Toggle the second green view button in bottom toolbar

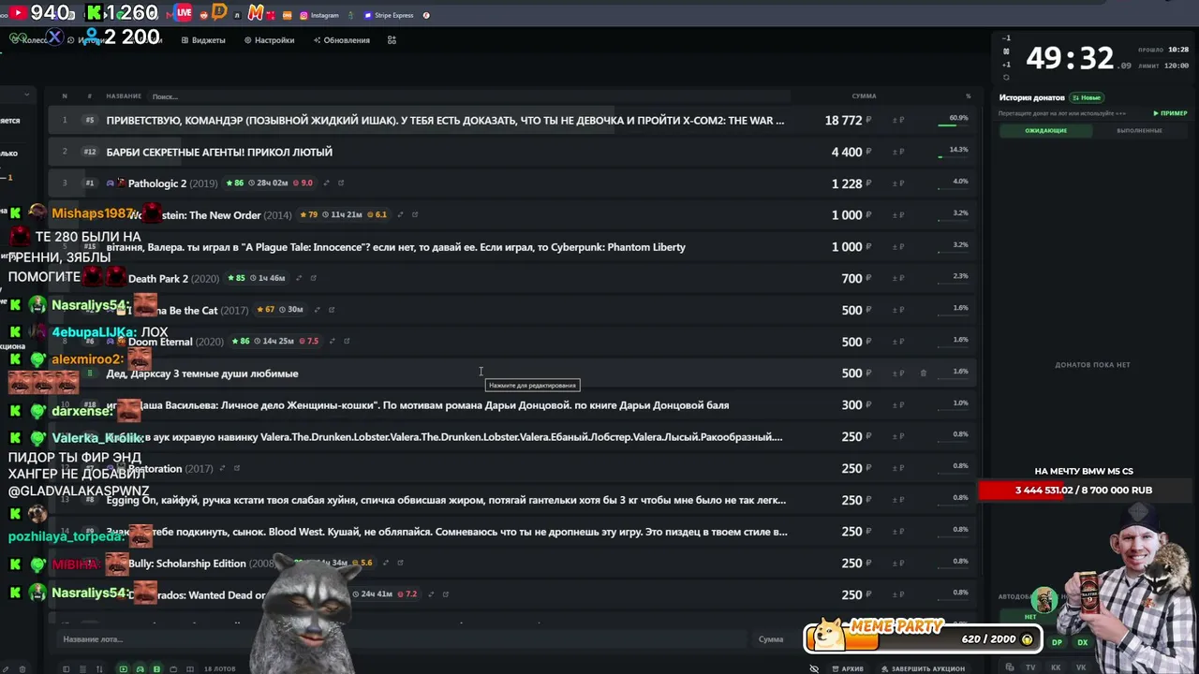140,668
